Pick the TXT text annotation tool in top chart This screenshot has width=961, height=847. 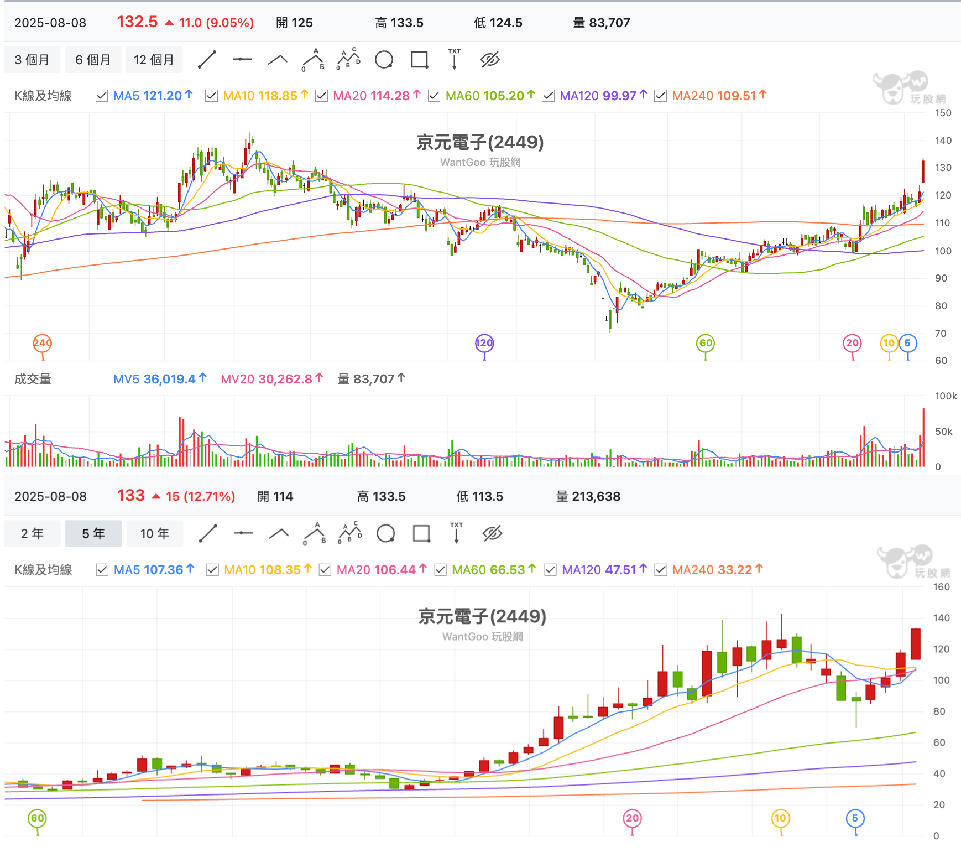point(455,59)
